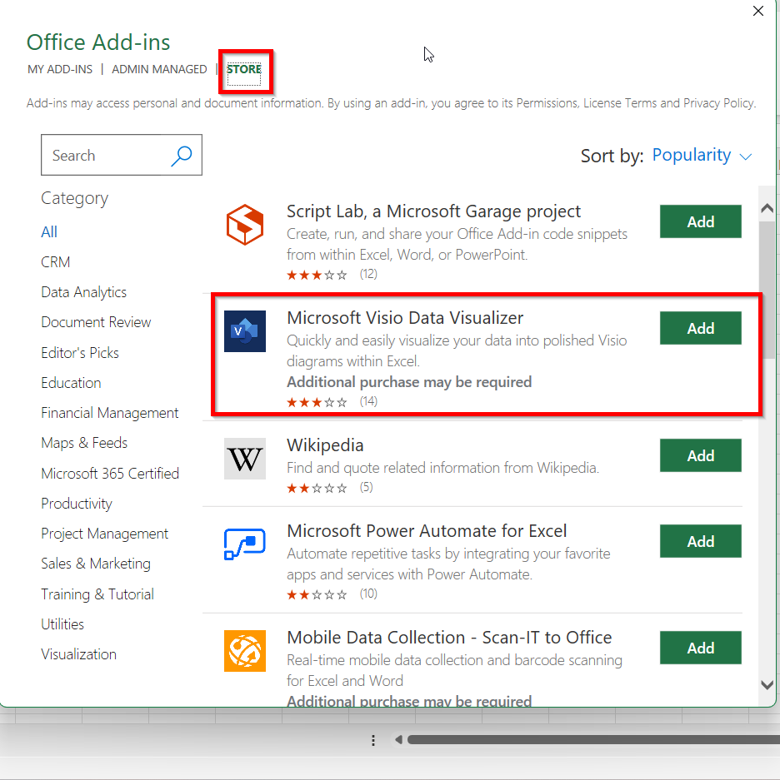Screen dimensions: 780x780
Task: Click the horizontal scroll left arrow
Action: [x=398, y=740]
